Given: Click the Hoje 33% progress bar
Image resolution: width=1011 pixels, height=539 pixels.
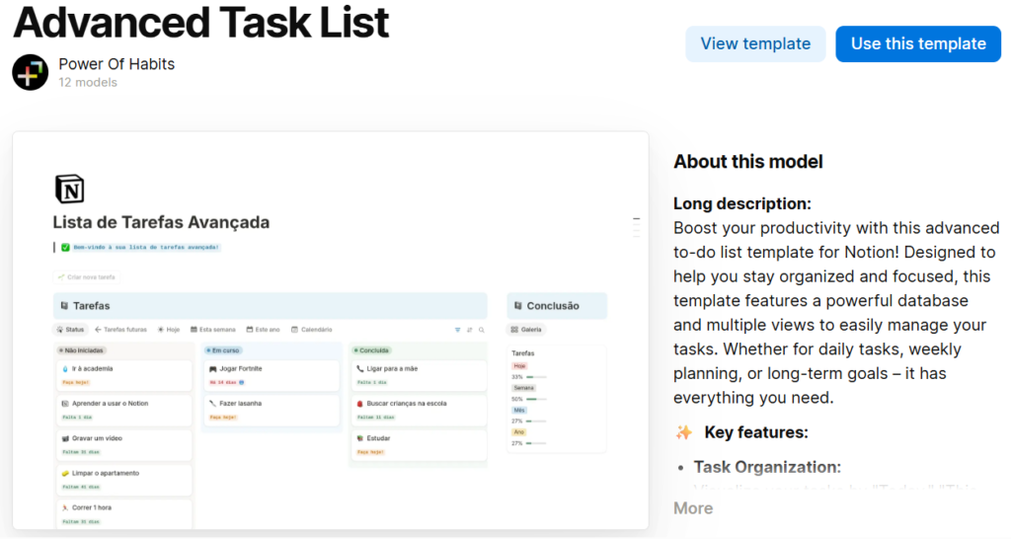Looking at the screenshot, I should click(536, 377).
